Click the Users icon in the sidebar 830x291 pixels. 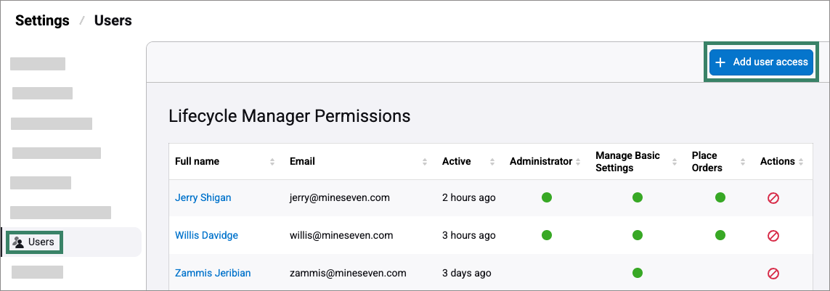click(18, 242)
